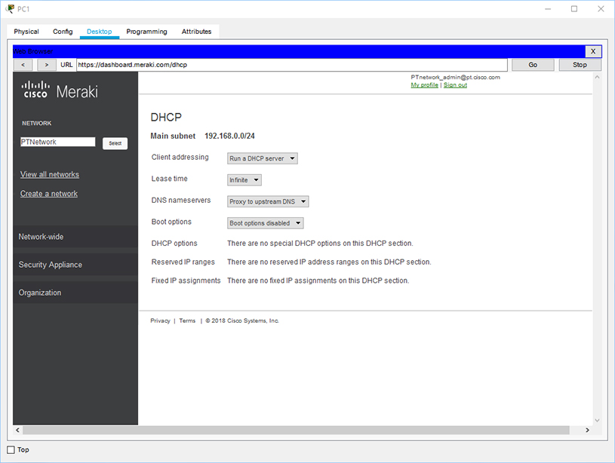Click the Sign out link
This screenshot has width=615, height=463.
click(455, 85)
